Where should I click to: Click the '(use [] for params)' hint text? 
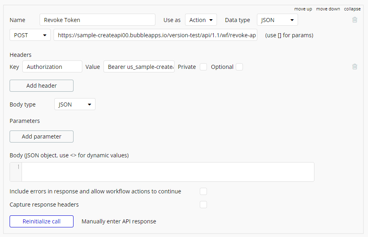tap(289, 35)
